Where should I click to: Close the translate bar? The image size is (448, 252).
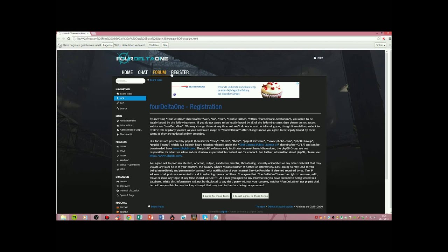[x=389, y=45]
